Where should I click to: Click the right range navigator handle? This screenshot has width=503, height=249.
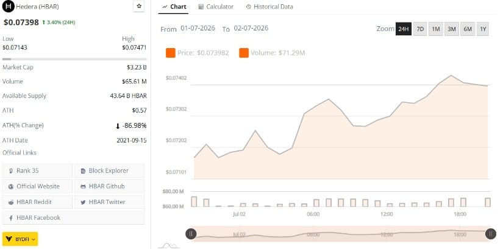click(490, 234)
